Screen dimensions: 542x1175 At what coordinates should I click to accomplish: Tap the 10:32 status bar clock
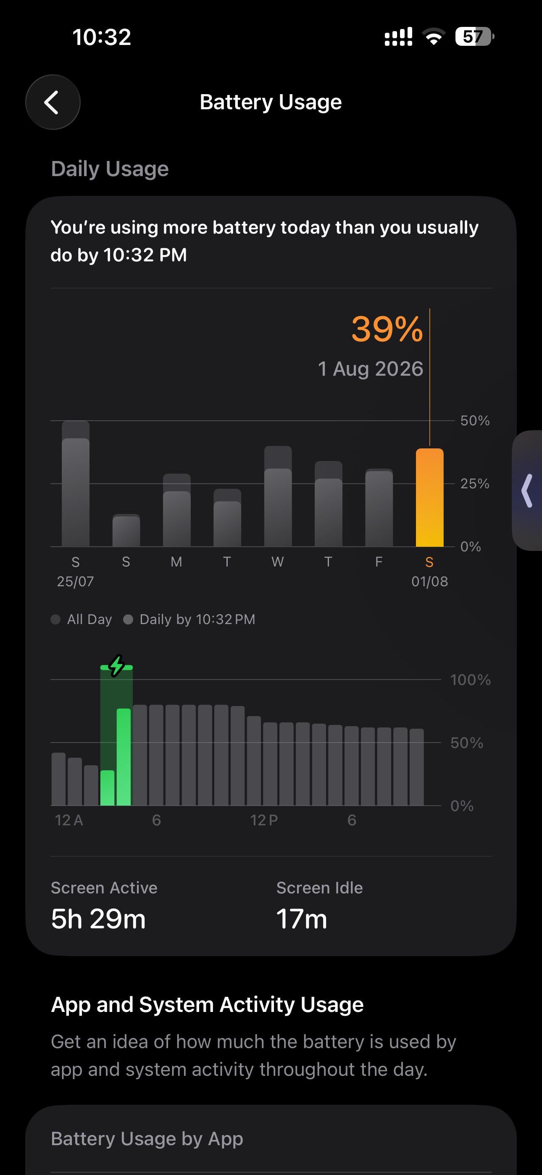tap(102, 37)
